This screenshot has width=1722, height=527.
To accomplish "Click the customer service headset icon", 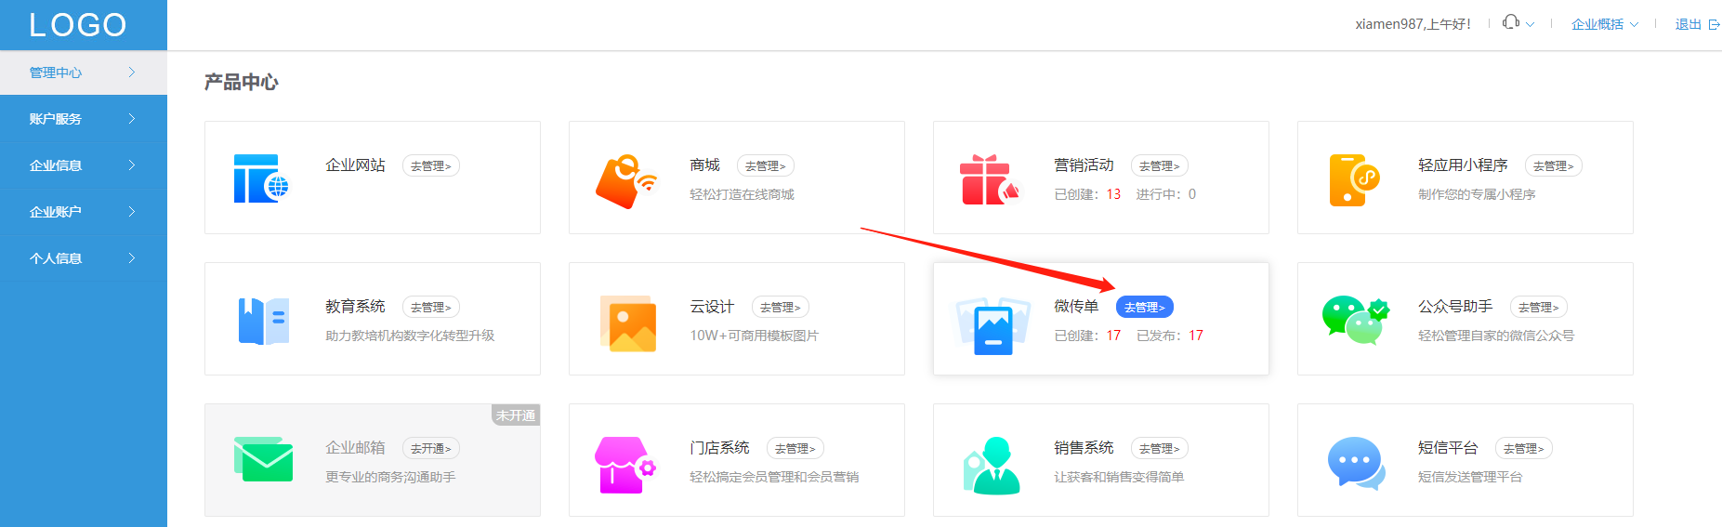I will 1511,23.
